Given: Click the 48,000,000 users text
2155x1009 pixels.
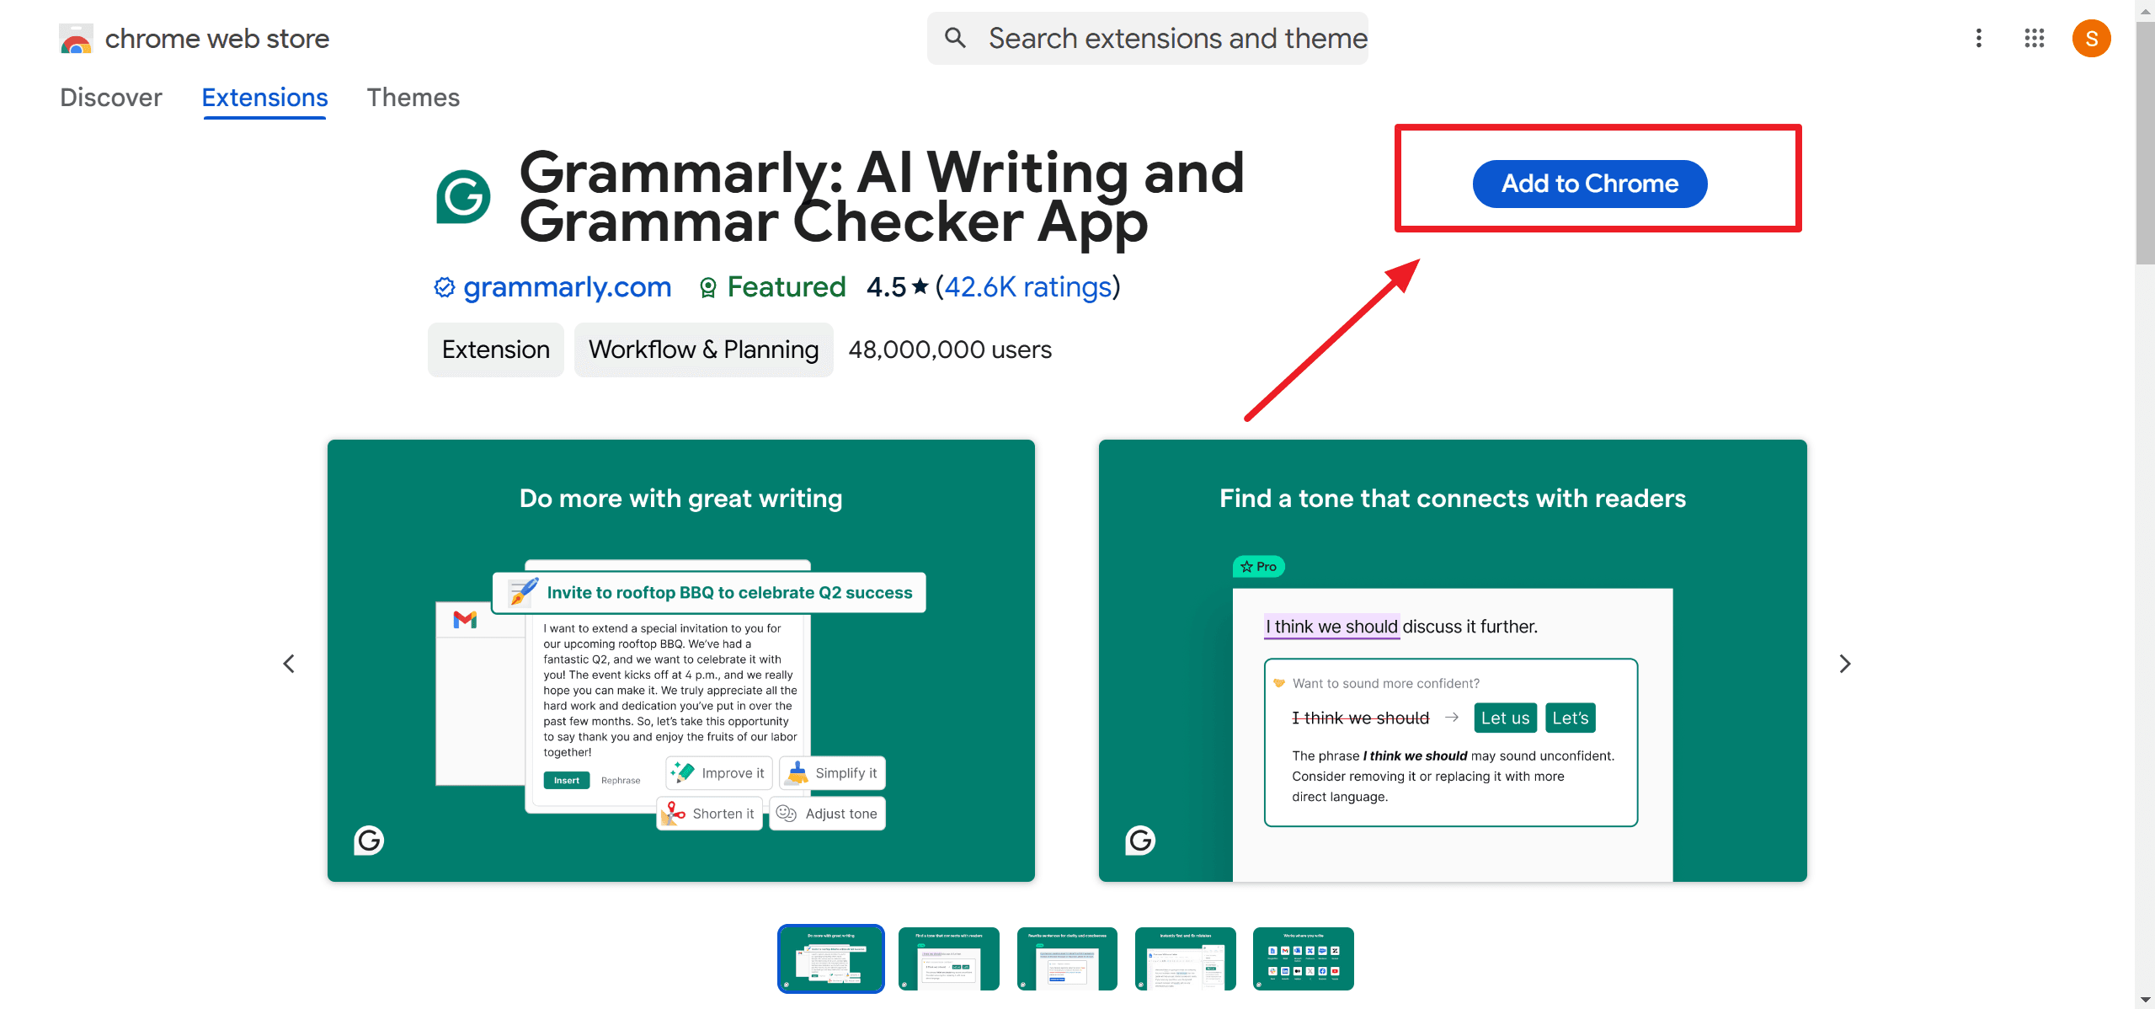Looking at the screenshot, I should (x=950, y=350).
